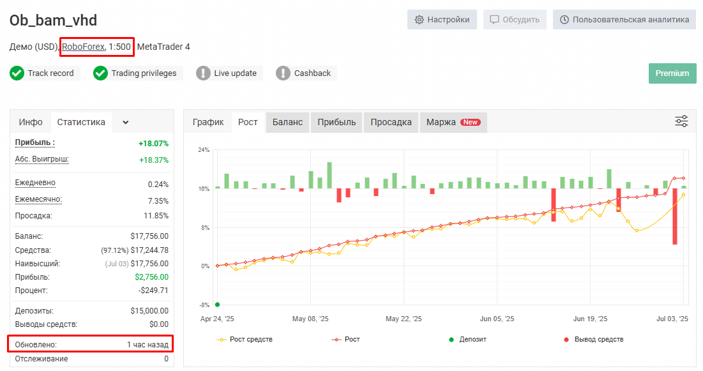This screenshot has width=703, height=371.
Task: Click the +18.37% absolute gain value
Action: pos(153,160)
